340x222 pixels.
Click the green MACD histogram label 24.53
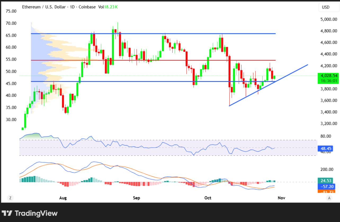(x=326, y=181)
